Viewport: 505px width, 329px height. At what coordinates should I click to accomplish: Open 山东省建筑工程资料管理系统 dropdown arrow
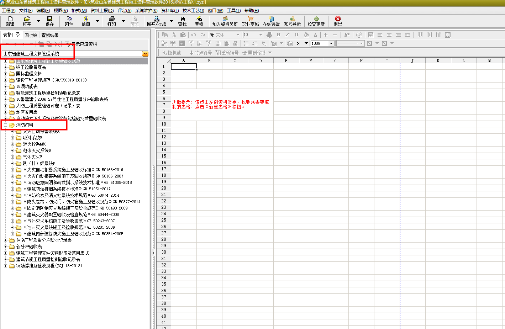tap(145, 54)
